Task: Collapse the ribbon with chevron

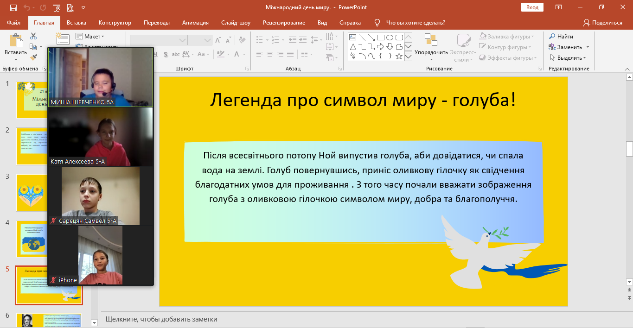Action: tap(627, 69)
